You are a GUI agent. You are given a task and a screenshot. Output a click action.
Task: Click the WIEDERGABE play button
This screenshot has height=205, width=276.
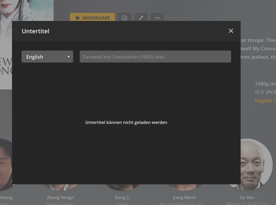(92, 17)
